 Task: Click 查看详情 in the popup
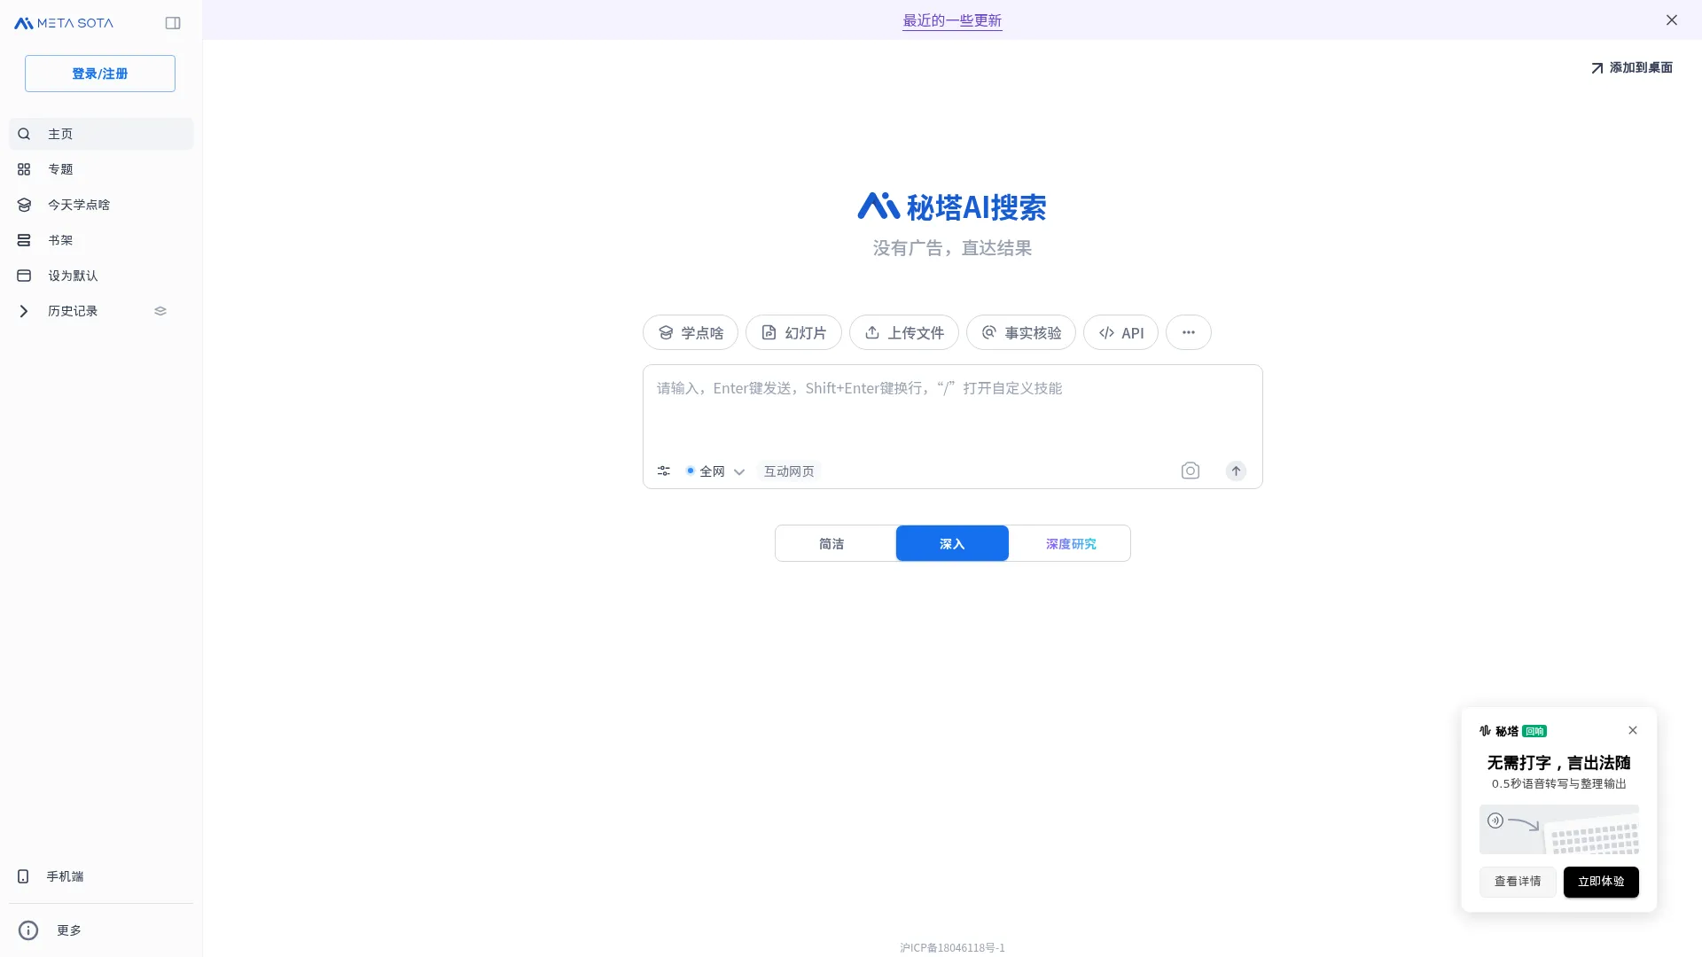tap(1518, 882)
